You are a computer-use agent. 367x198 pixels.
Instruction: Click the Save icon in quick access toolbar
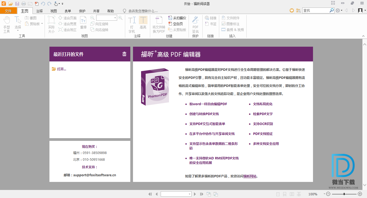[x=17, y=4]
